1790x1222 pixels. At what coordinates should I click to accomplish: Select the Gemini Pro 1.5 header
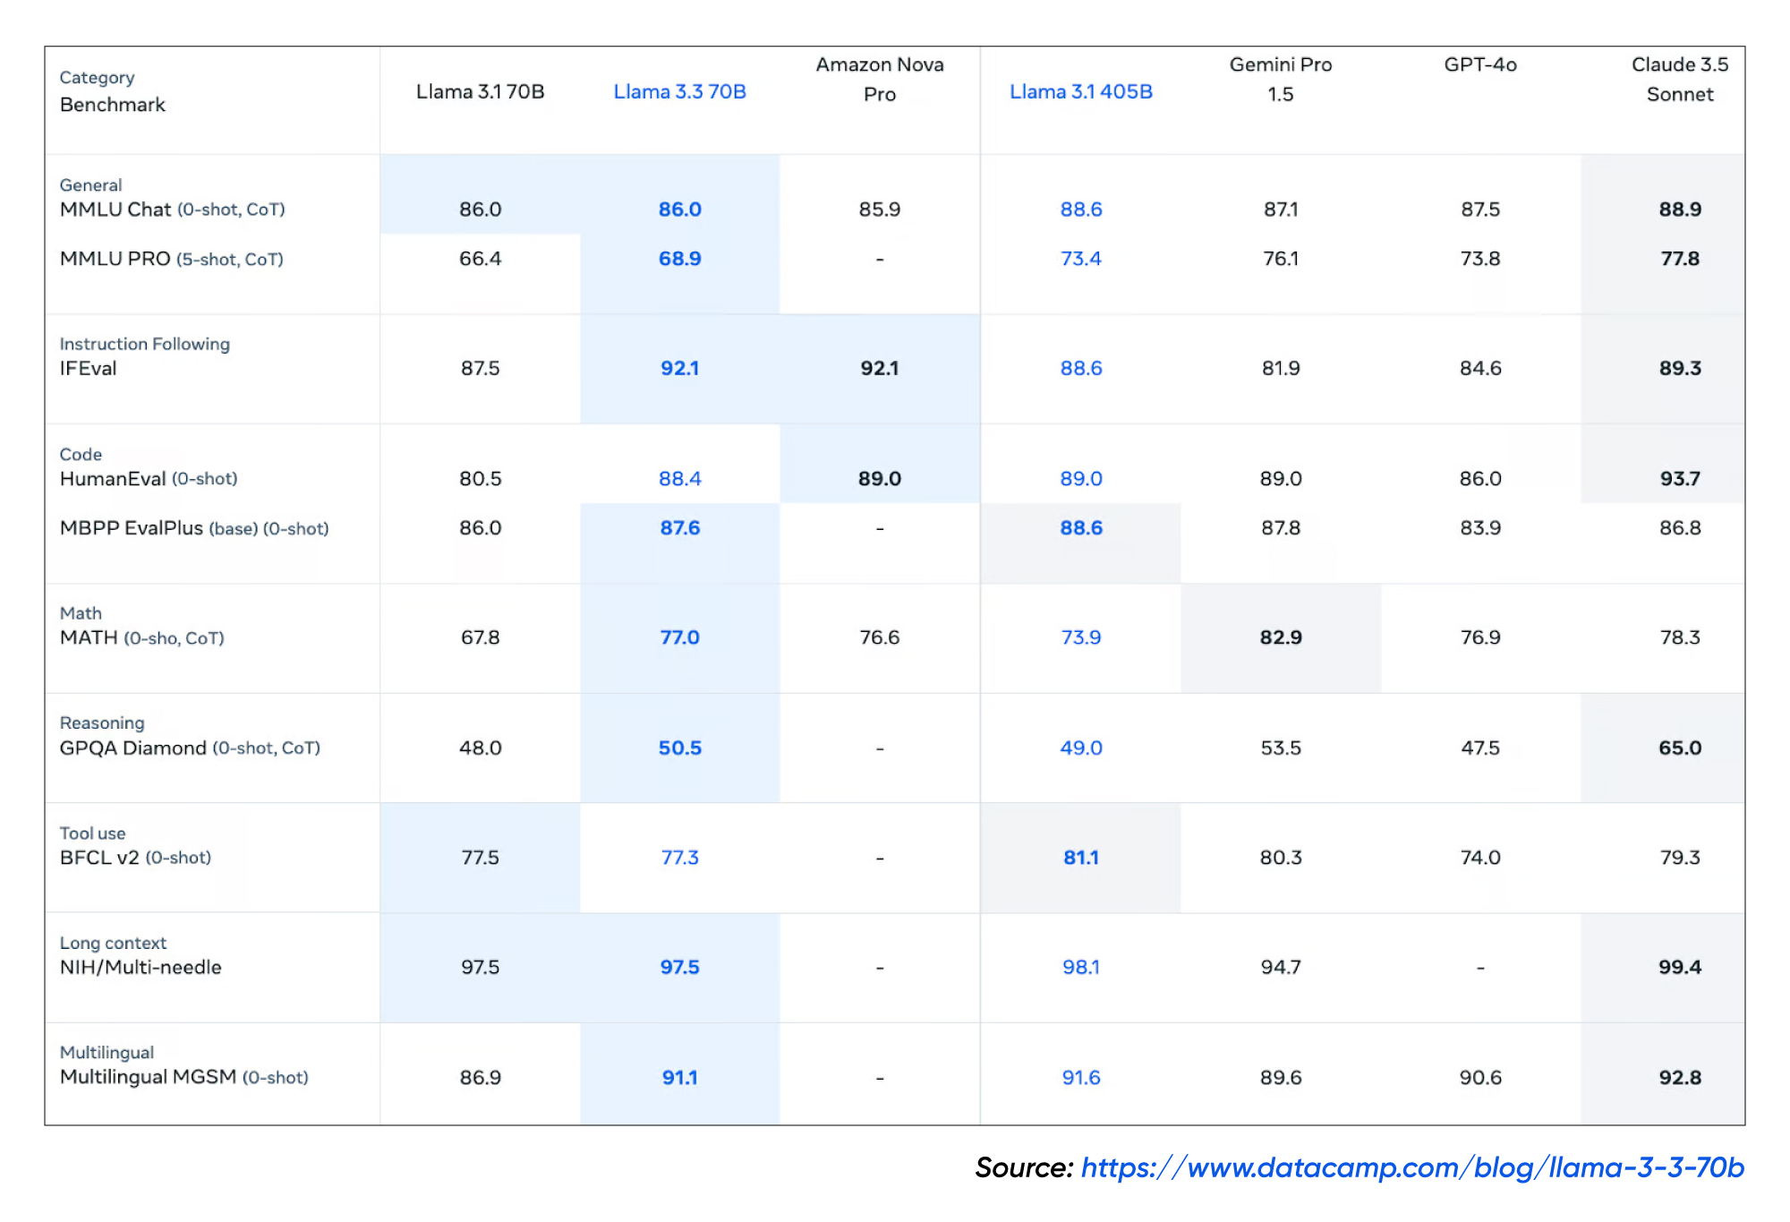tap(1280, 79)
